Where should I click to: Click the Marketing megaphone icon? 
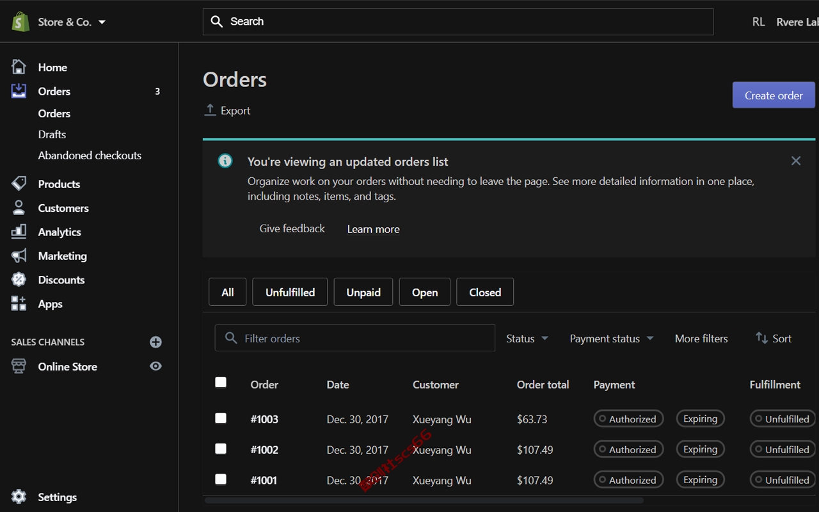[19, 255]
